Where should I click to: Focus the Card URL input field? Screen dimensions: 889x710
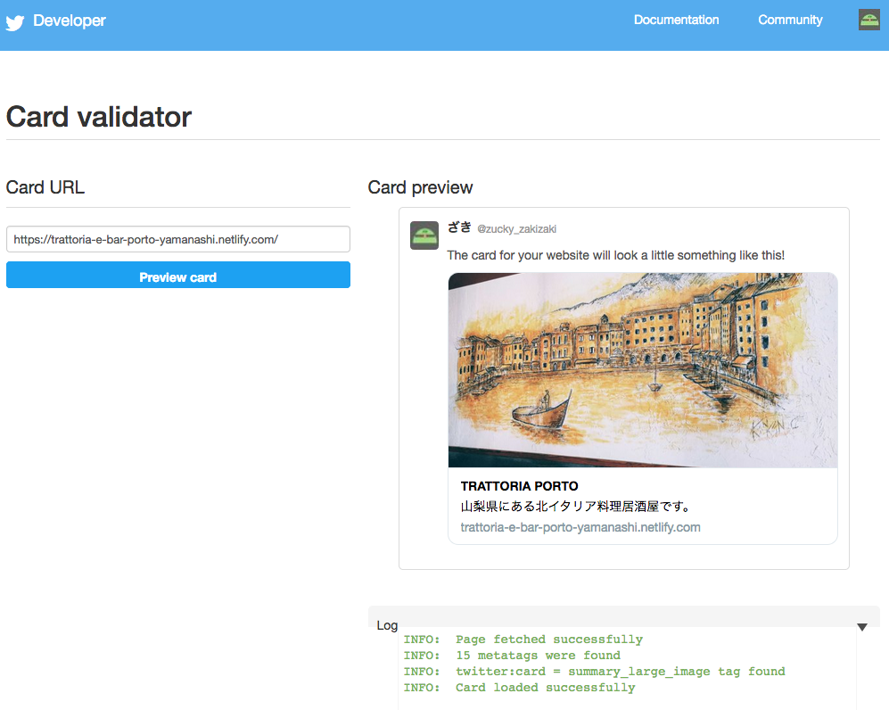click(178, 239)
